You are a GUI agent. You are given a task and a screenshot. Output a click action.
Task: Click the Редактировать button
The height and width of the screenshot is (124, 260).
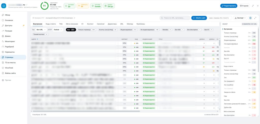pyautogui.click(x=229, y=6)
